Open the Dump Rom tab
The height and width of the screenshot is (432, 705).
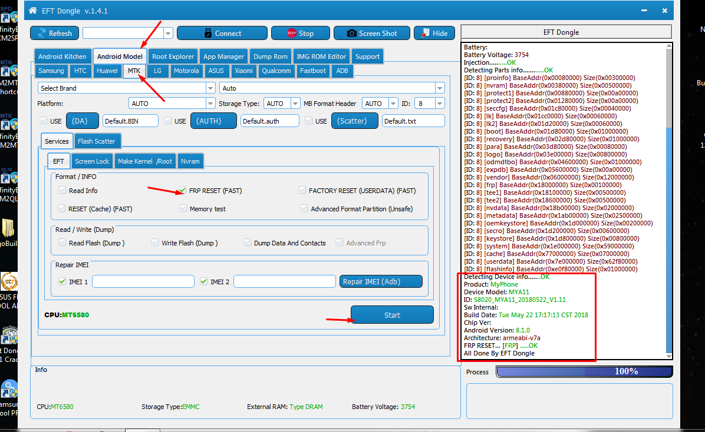pyautogui.click(x=270, y=57)
